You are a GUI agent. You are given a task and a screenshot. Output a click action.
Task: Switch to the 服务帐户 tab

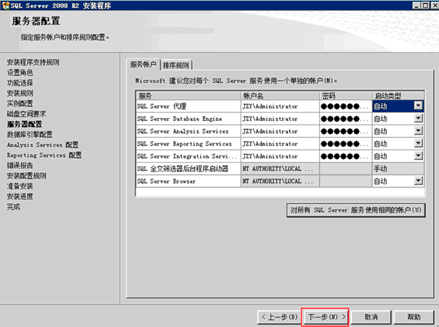tap(143, 65)
